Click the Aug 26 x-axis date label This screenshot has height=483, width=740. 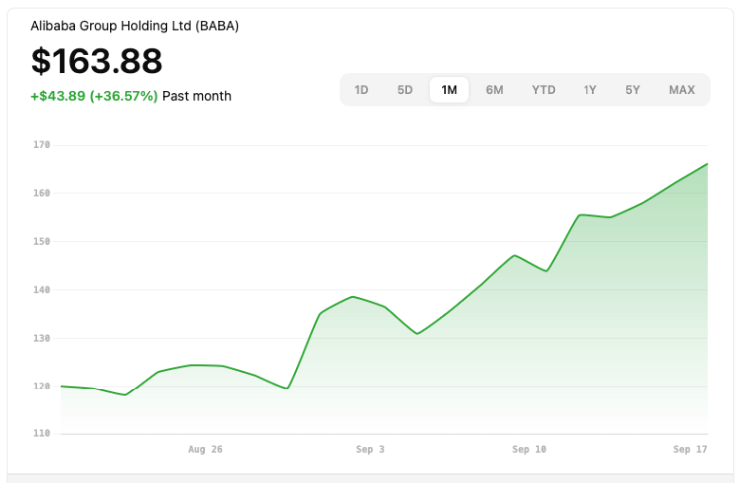pos(205,449)
